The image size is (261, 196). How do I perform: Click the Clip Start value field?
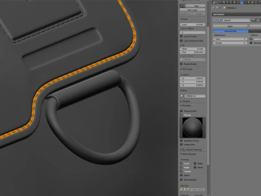coord(192,49)
